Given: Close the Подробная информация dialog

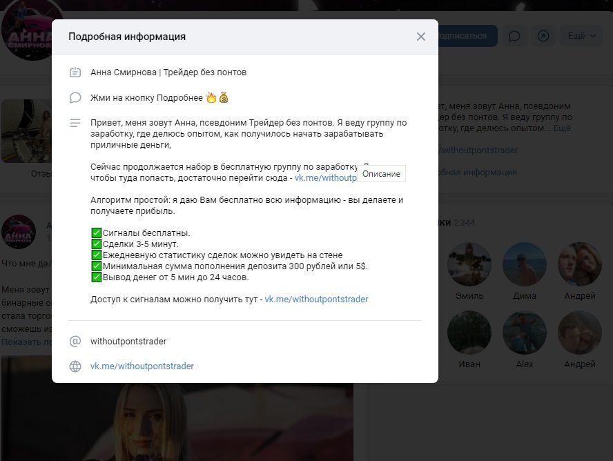Looking at the screenshot, I should click(421, 37).
